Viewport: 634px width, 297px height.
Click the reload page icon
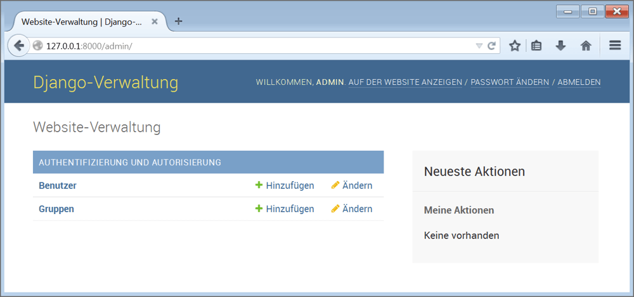pyautogui.click(x=491, y=46)
